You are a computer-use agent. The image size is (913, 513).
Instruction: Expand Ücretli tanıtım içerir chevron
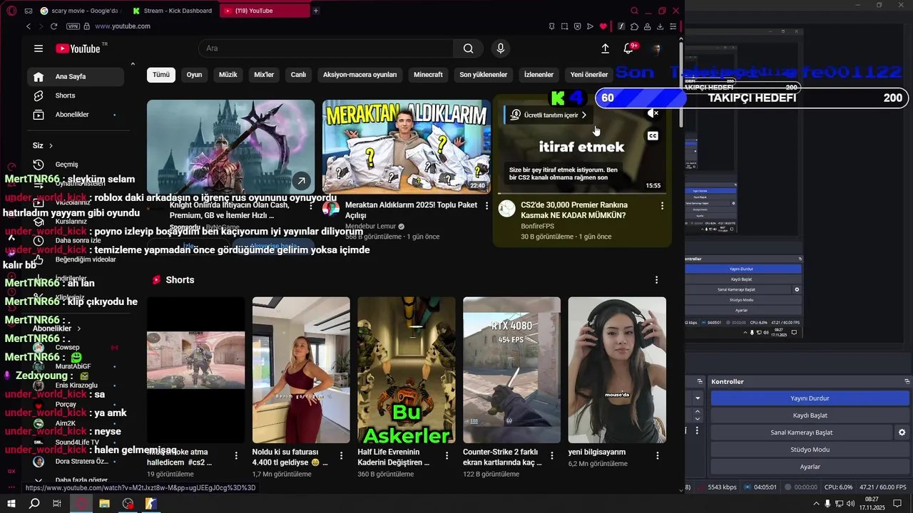pyautogui.click(x=583, y=115)
